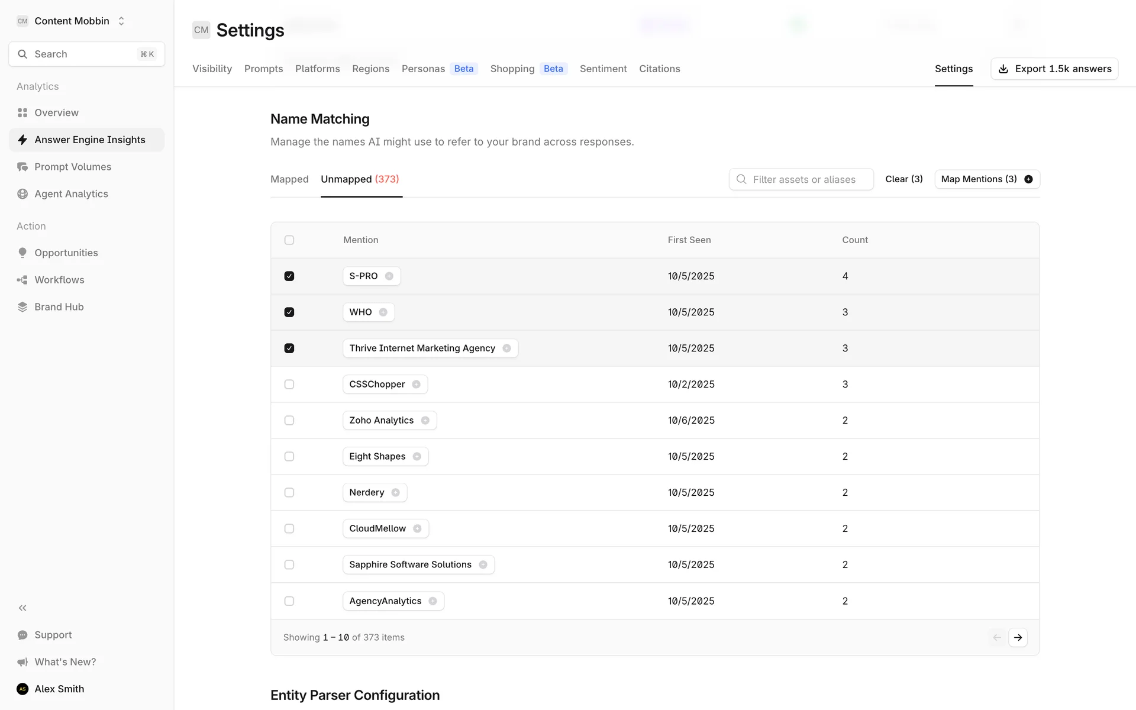
Task: Collapse the sidebar with the double chevron
Action: tap(22, 608)
